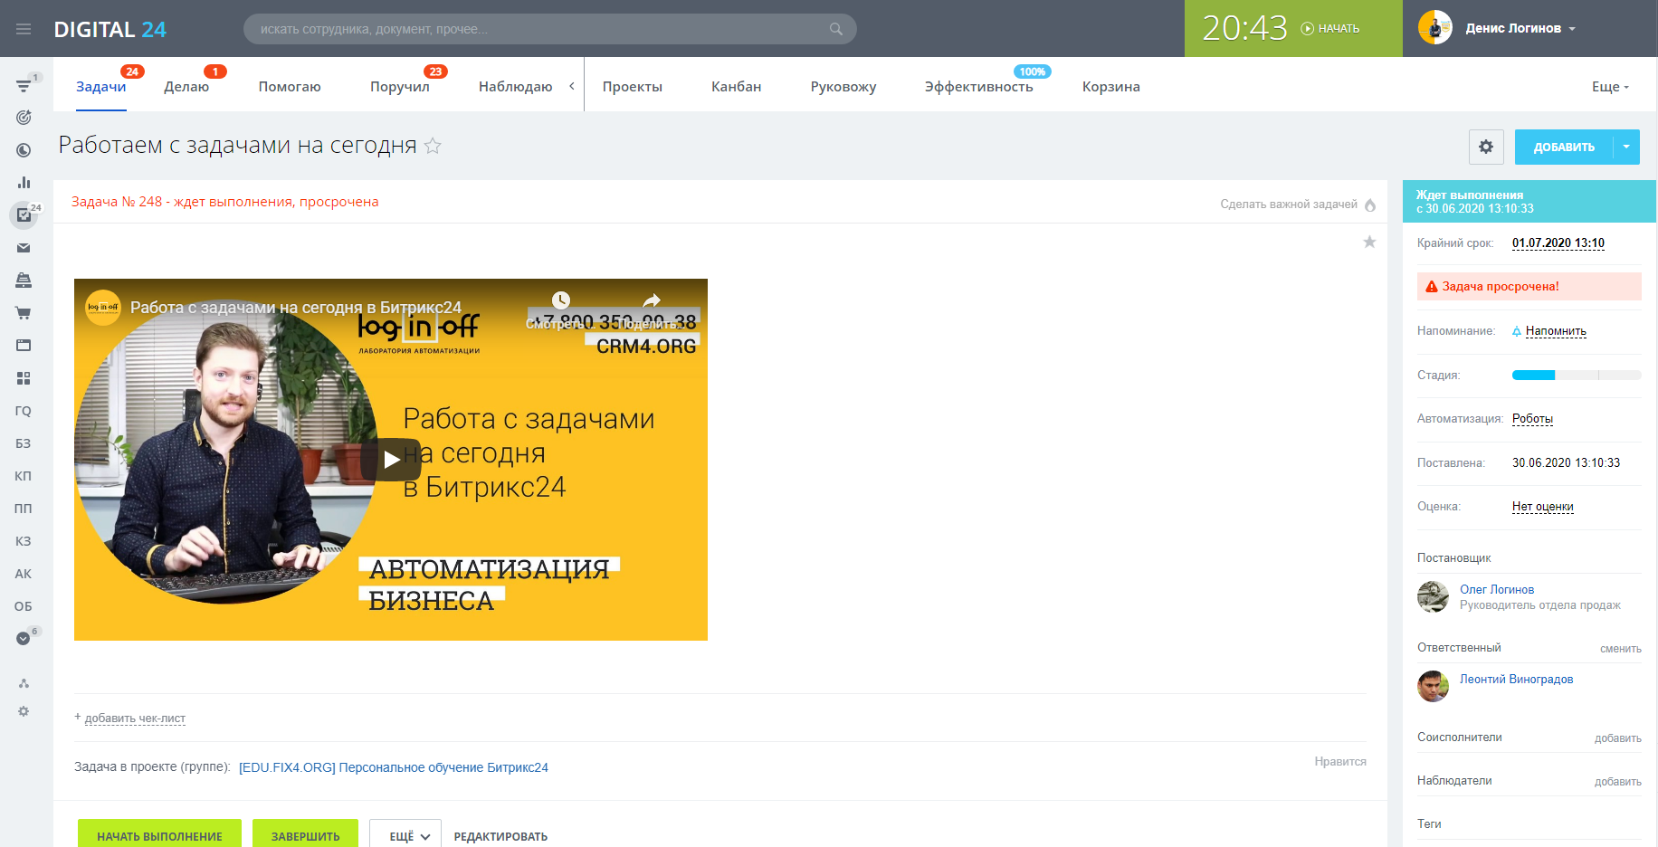1658x847 pixels.
Task: Play the embedded video
Action: [x=391, y=460]
